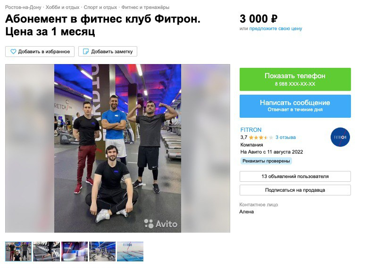
Task: Follow the предложите свою цену link
Action: [275, 29]
